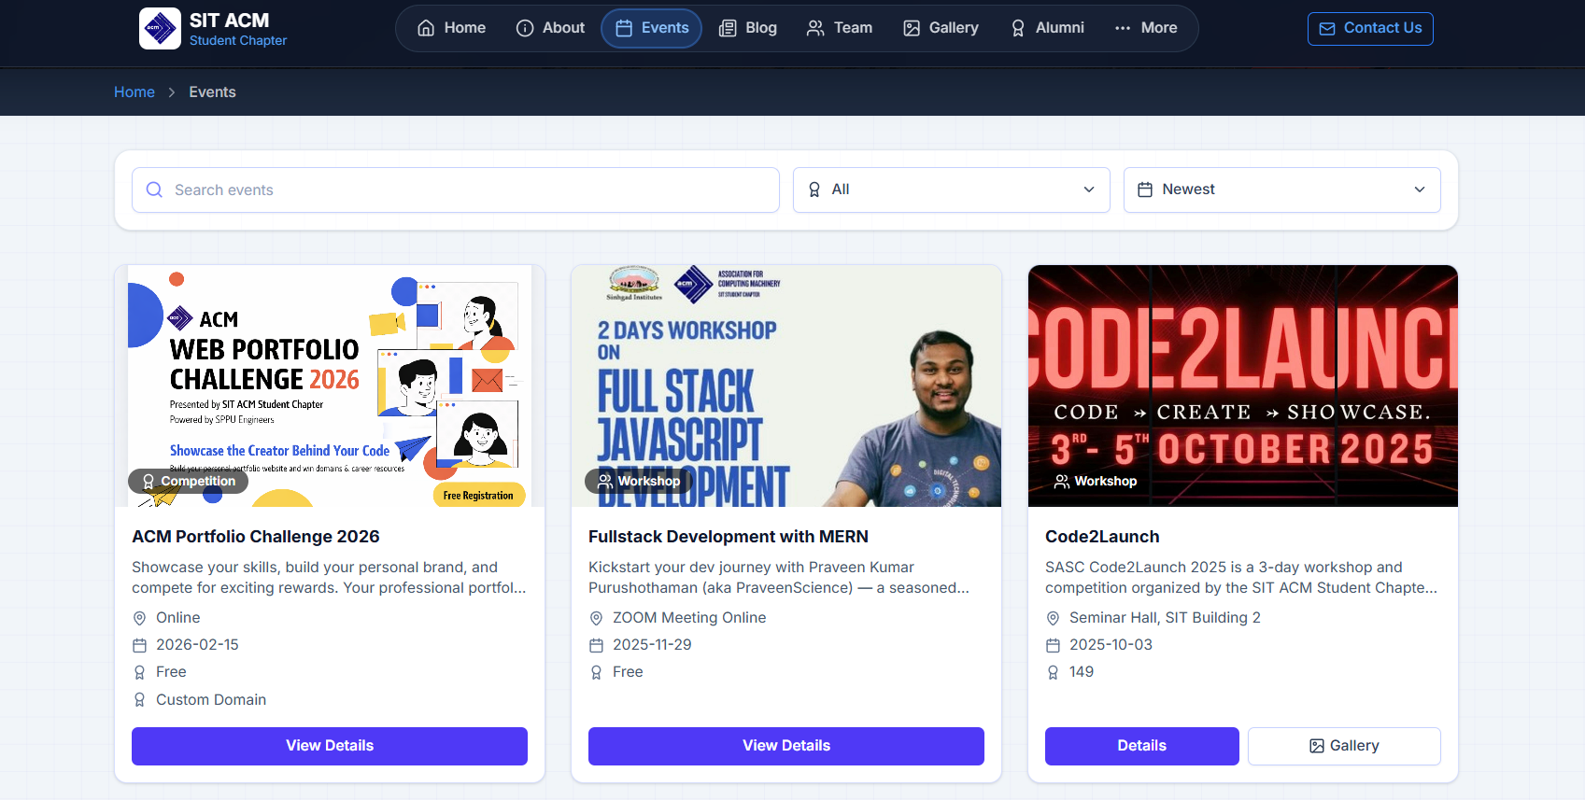This screenshot has height=800, width=1585.
Task: Click award icon beside Free on Portfolio card
Action: (139, 672)
